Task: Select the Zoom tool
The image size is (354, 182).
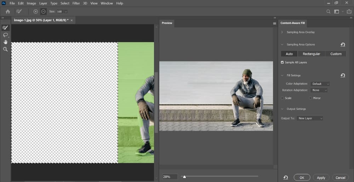Action: (x=5, y=49)
